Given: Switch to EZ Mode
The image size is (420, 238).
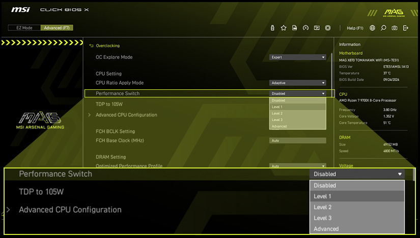Looking at the screenshot, I should [x=24, y=28].
